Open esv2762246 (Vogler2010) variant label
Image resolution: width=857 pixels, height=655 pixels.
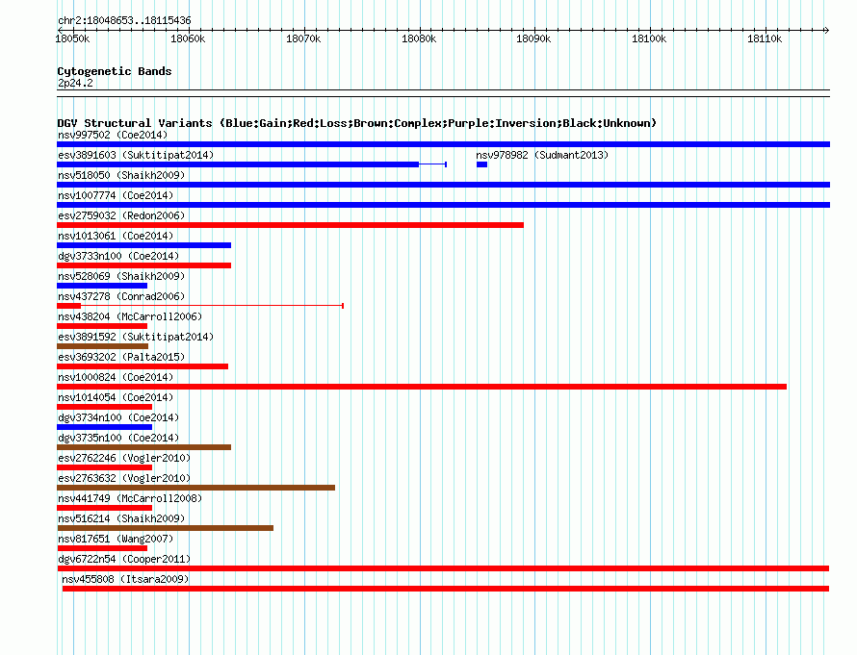click(124, 458)
